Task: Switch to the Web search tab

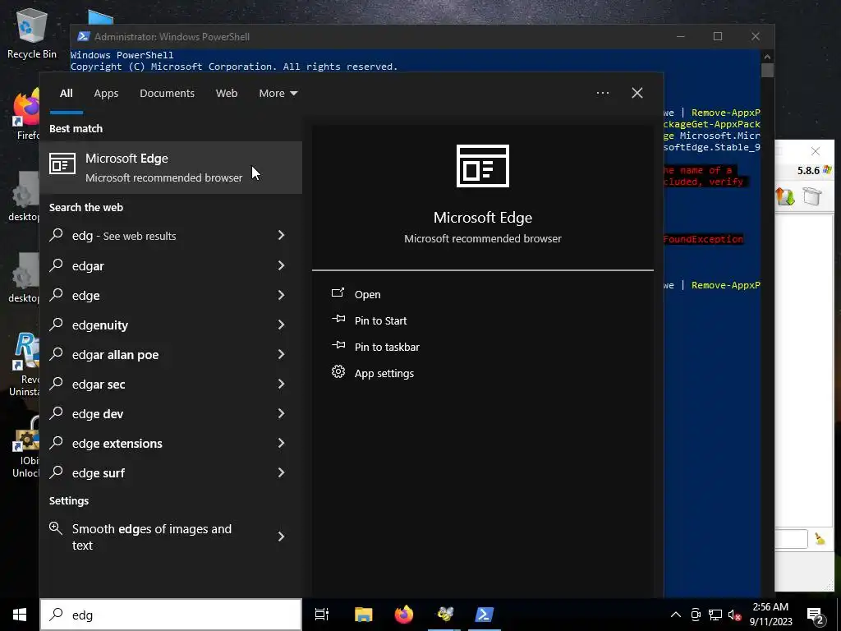Action: click(227, 93)
